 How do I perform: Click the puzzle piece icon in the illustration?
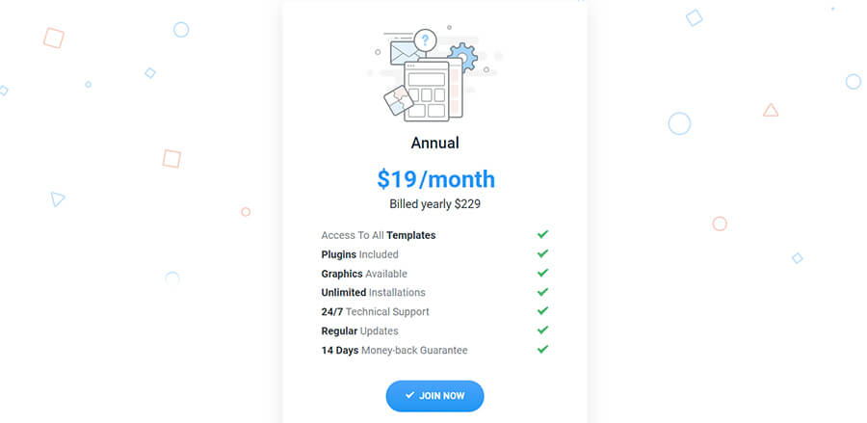coord(399,100)
